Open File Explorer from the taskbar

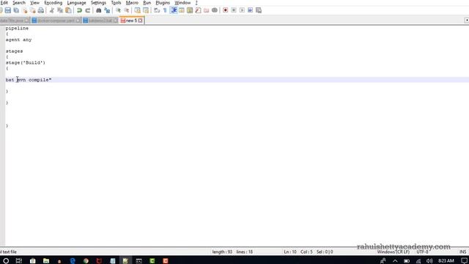46,261
